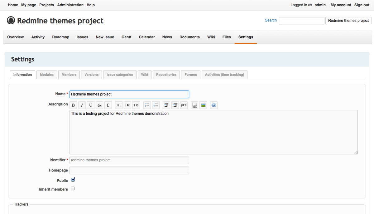The height and width of the screenshot is (214, 374).
Task: Grab the description textarea resize handle
Action: [356, 152]
